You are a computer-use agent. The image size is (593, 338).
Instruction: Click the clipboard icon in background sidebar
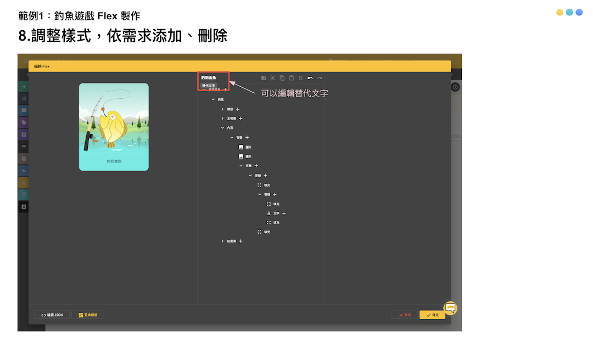click(24, 134)
